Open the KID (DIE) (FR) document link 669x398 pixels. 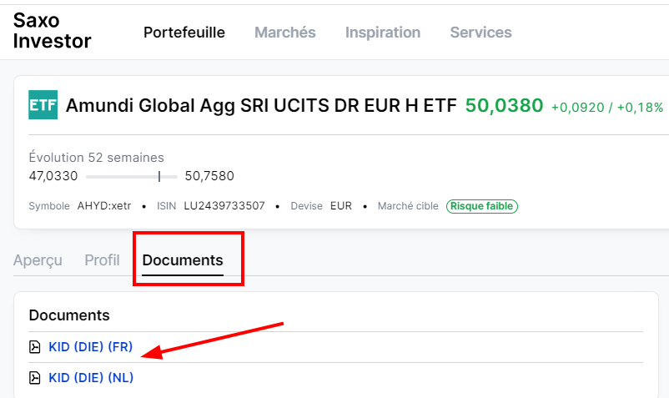click(90, 347)
